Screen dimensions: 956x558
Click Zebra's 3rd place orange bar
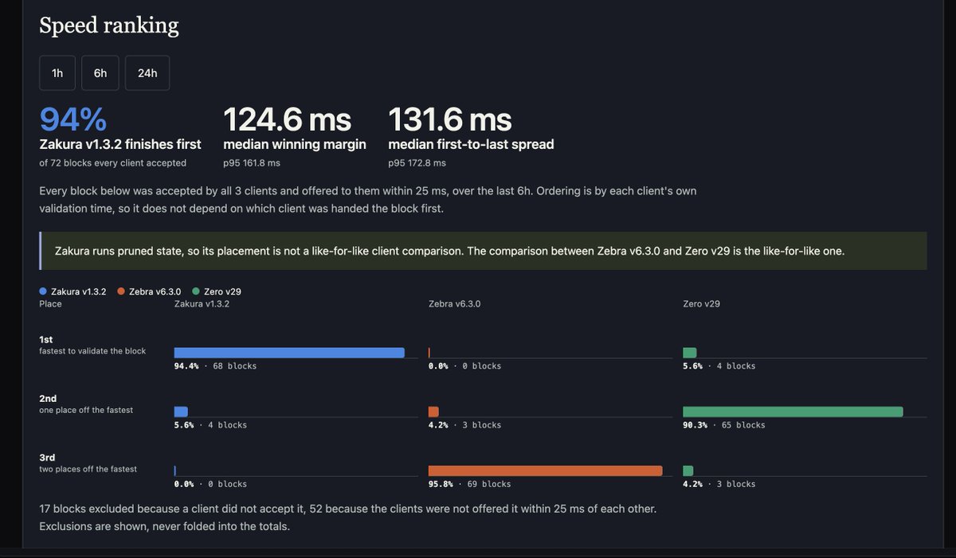click(545, 470)
